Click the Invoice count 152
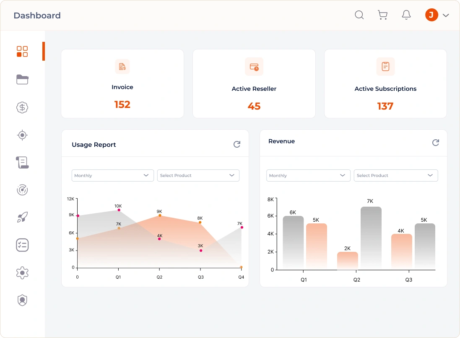The width and height of the screenshot is (460, 338). pos(122,105)
